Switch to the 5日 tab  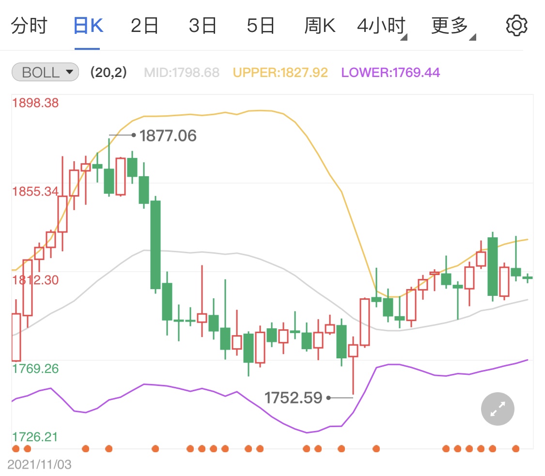(260, 26)
